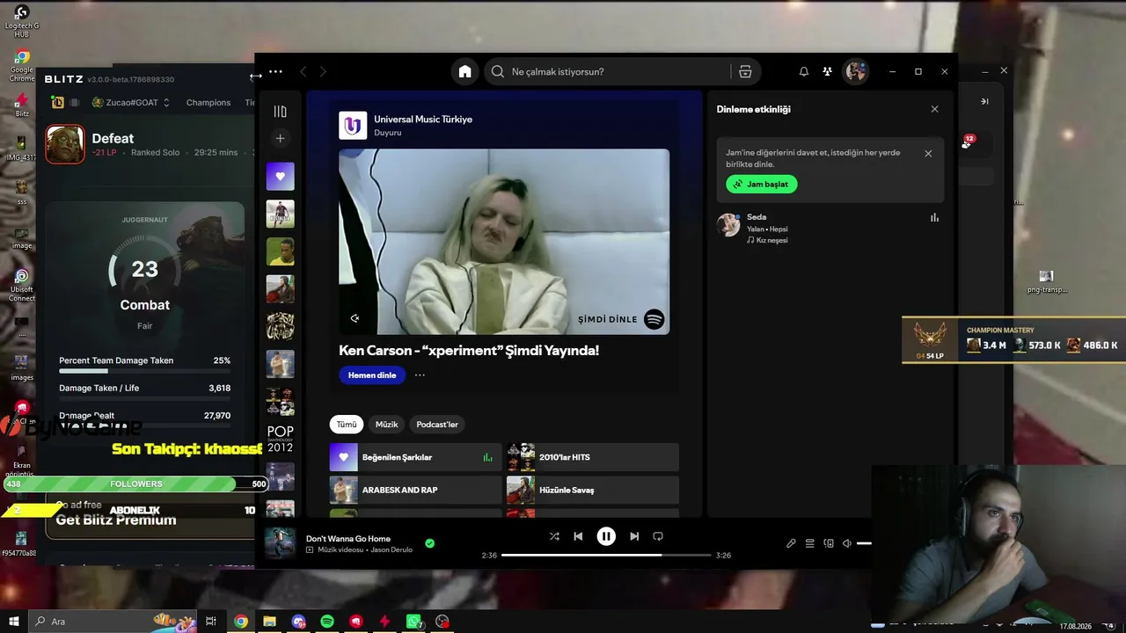Screen dimensions: 1126x633
Task: Create a new playlist with the plus icon
Action: coord(280,138)
